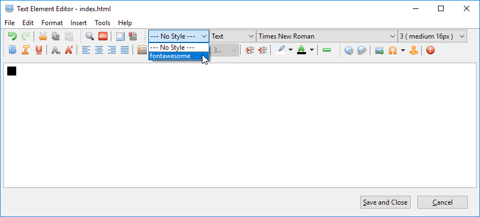Image resolution: width=480 pixels, height=217 pixels.
Task: Justify the text alignment
Action: tap(125, 50)
